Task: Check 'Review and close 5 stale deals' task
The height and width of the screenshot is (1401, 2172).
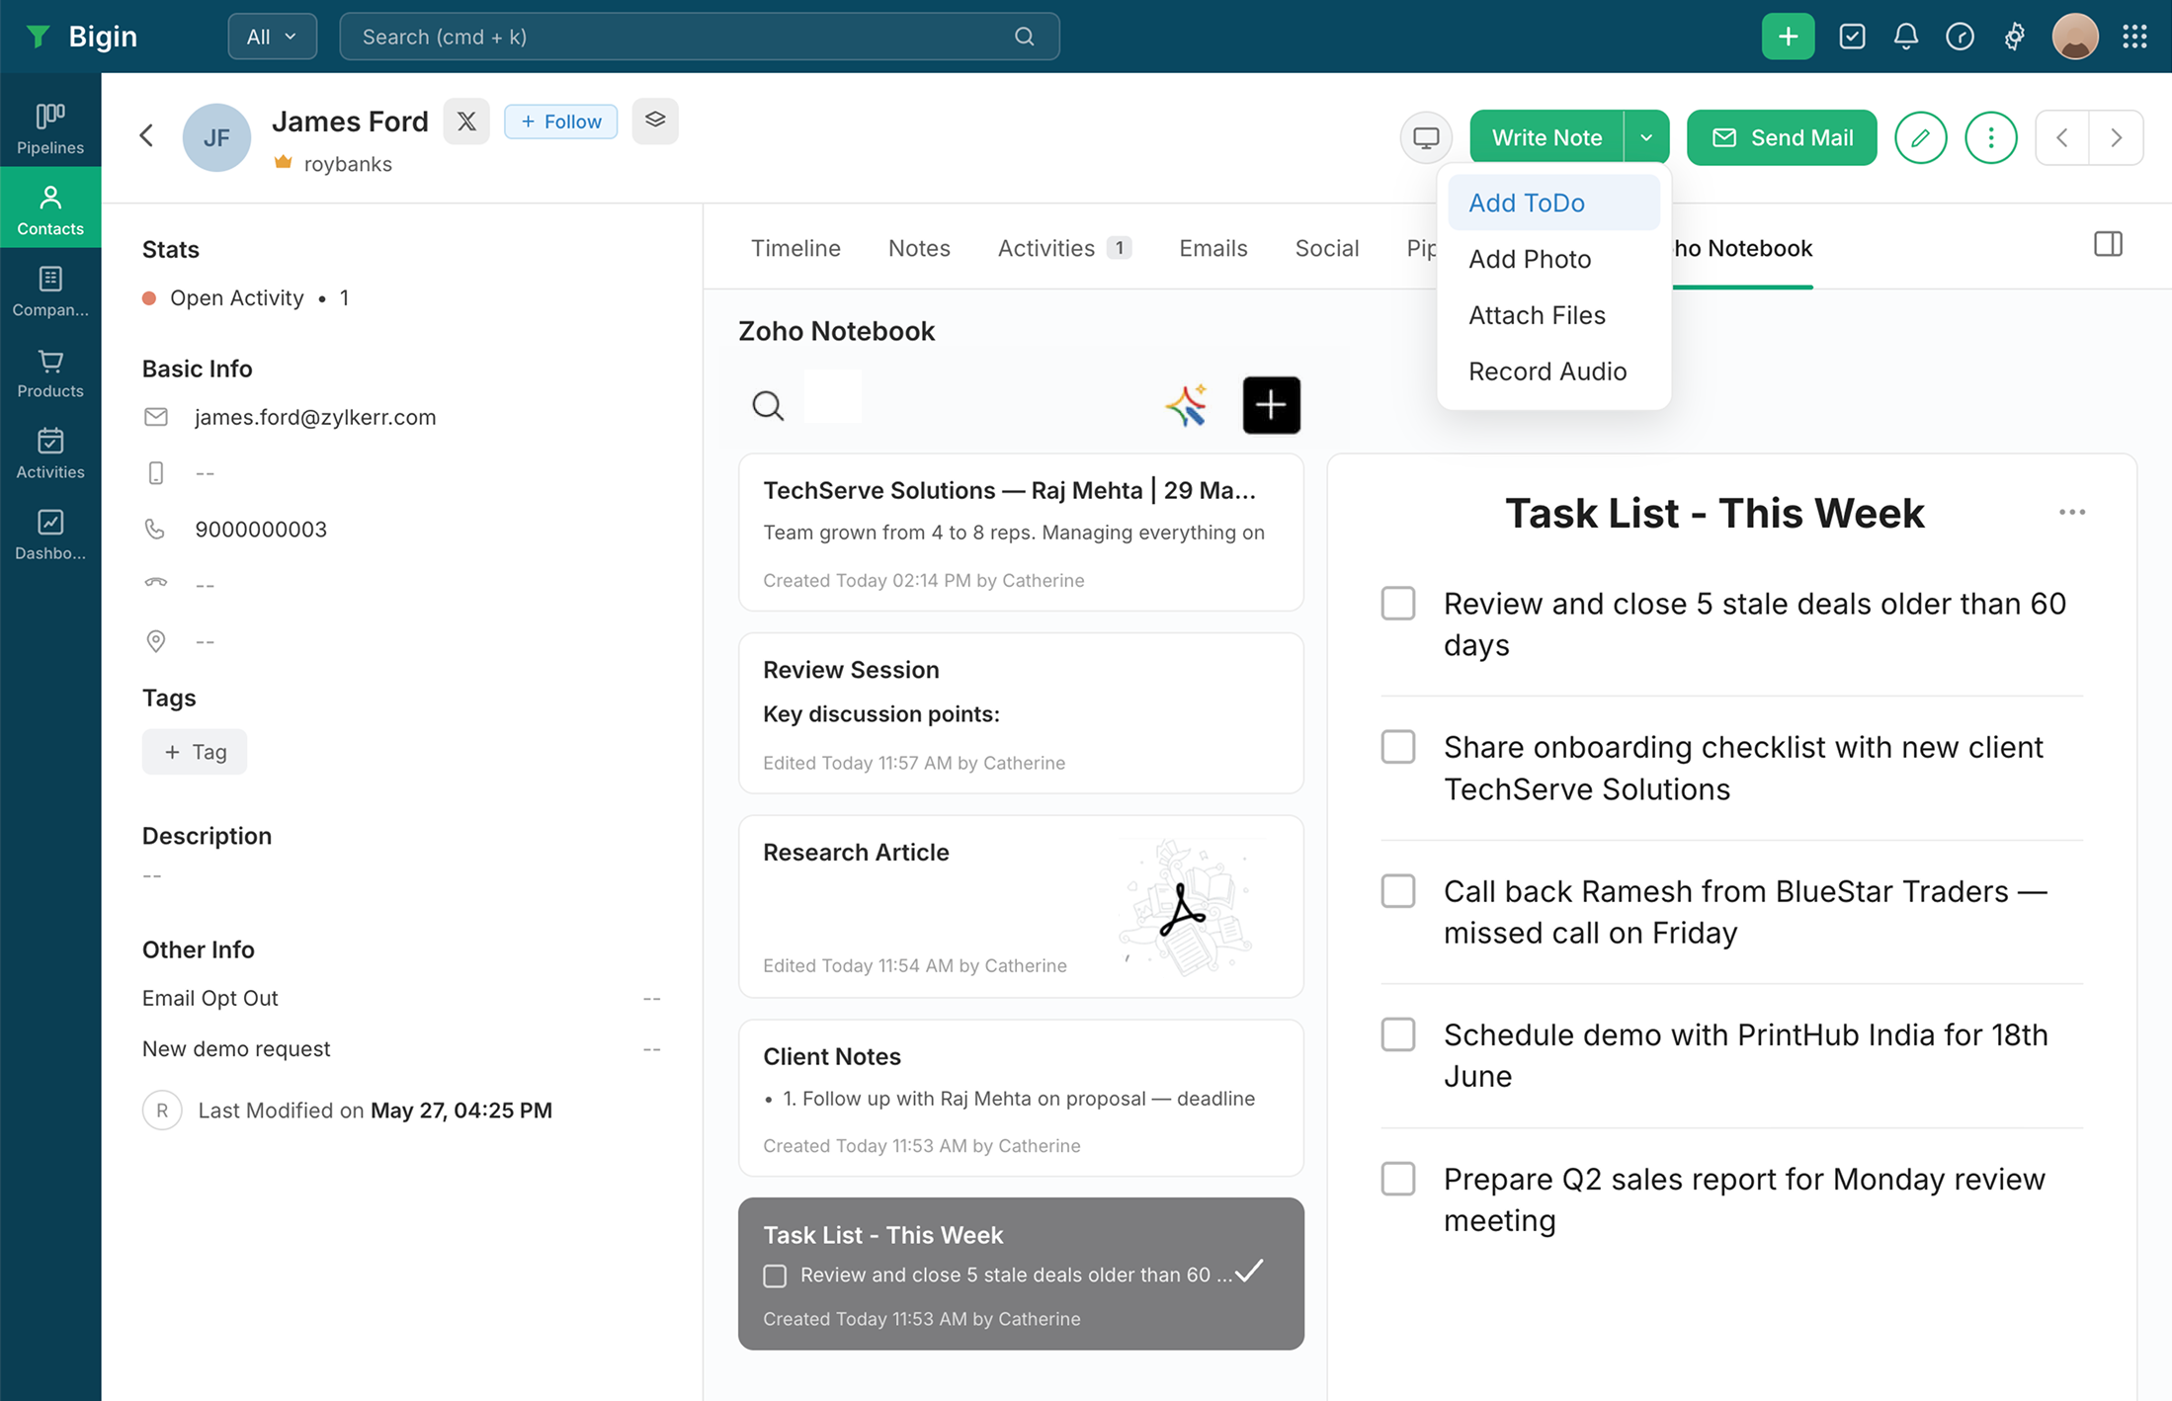Action: click(x=1398, y=604)
